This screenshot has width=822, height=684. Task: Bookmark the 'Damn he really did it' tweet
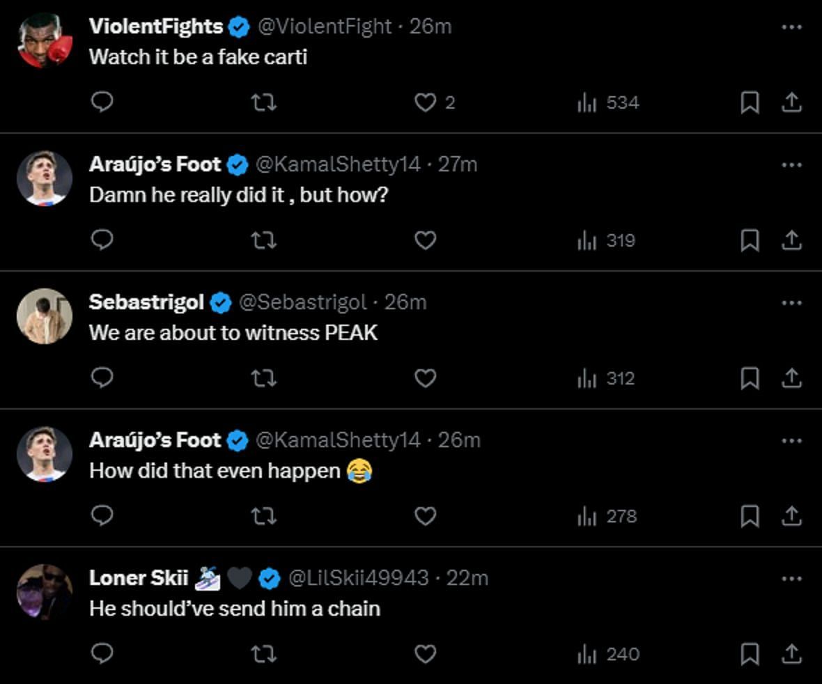pos(749,240)
